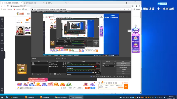
Task: Adjust volume slider of second mixer channel
Action: pyautogui.click(x=80, y=72)
